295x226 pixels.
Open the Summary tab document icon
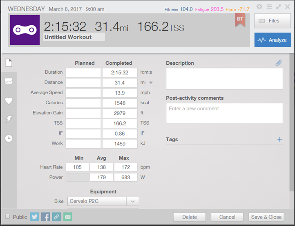tap(9, 63)
